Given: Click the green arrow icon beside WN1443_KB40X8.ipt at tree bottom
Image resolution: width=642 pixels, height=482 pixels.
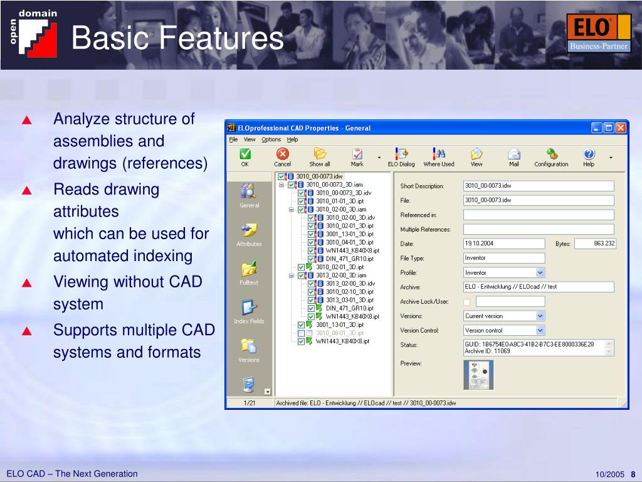Looking at the screenshot, I should pos(310,341).
